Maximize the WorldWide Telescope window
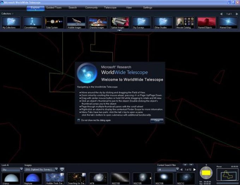Screen dimensions: 240x185 [x=233, y=2]
